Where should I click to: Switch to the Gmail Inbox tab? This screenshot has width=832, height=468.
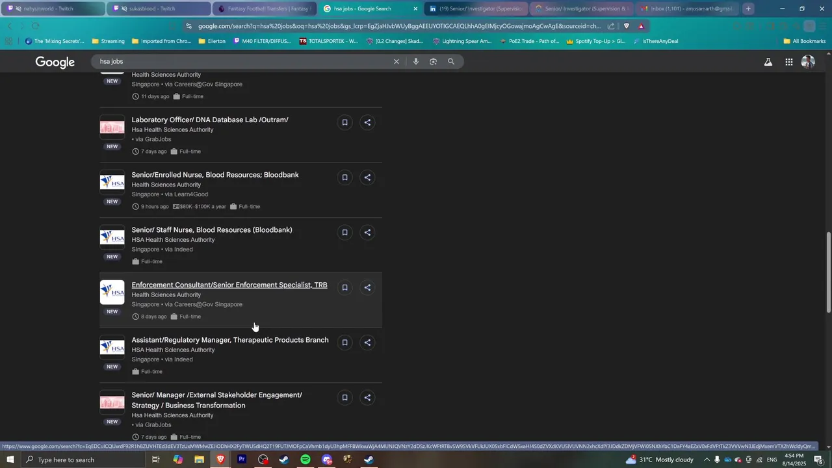687,8
